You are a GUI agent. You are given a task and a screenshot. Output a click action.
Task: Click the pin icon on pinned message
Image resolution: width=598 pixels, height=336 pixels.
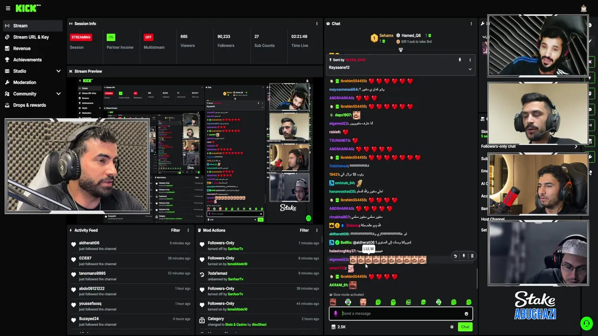460,60
